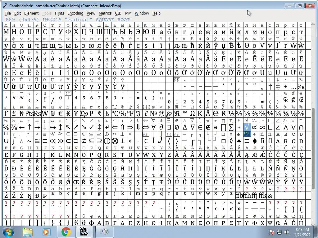Open the Encoding menu
This screenshot has width=318, height=238.
[75, 13]
